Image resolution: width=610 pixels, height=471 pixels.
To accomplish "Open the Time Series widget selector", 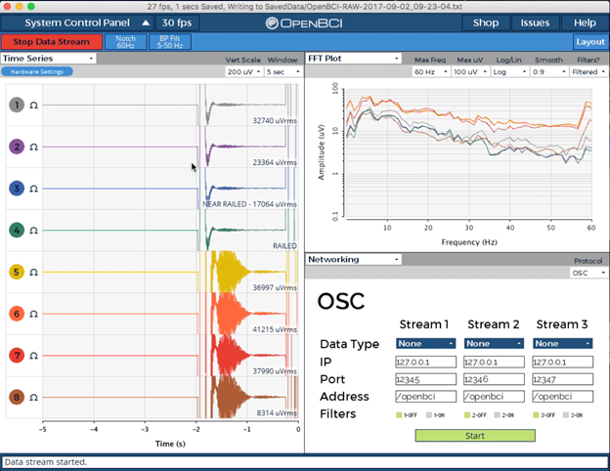I will (x=48, y=59).
